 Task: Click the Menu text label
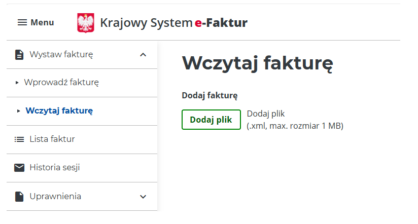point(42,22)
